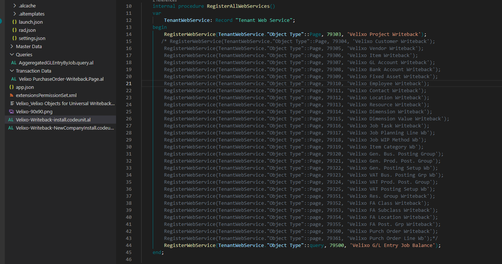Click the AL icon beside Velixo PurchaseOrder-Writeback.Page.al

(x=14, y=79)
